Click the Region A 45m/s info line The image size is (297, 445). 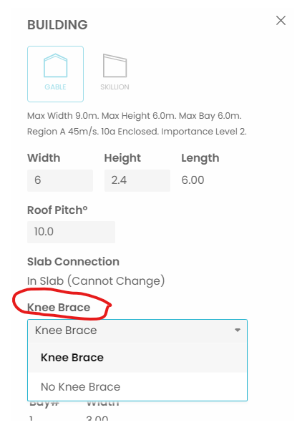coord(137,132)
